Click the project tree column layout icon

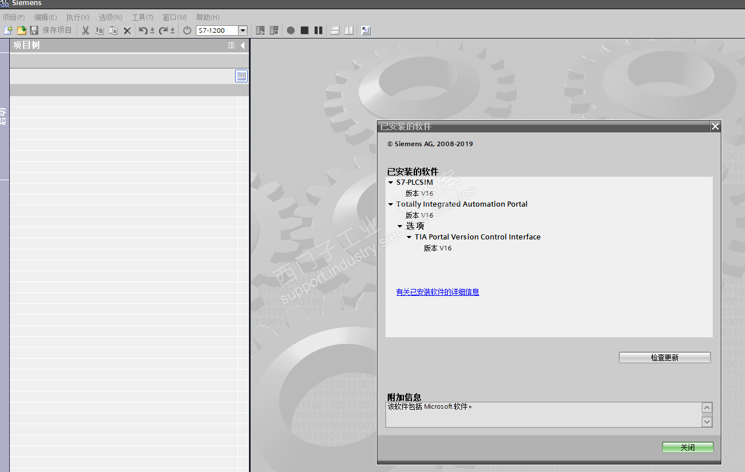[x=232, y=45]
